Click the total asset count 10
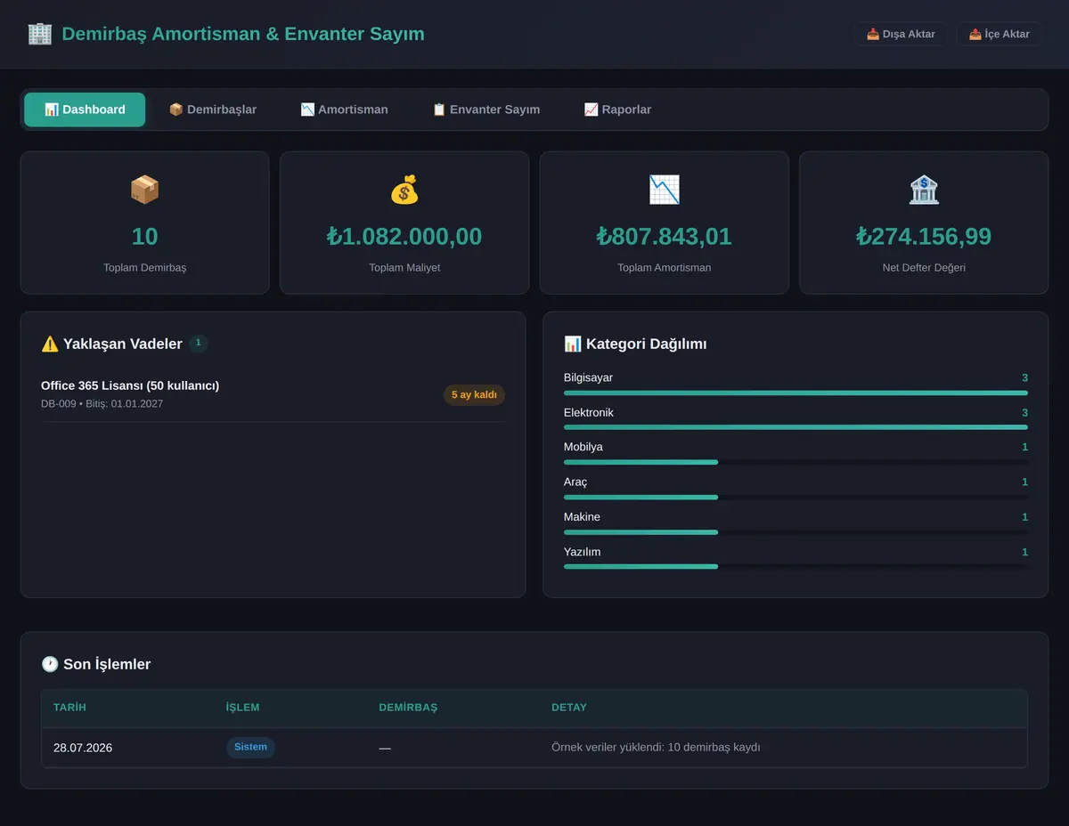Viewport: 1069px width, 826px height. tap(144, 236)
